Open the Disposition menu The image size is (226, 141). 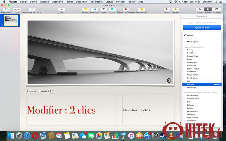[x=81, y=2]
